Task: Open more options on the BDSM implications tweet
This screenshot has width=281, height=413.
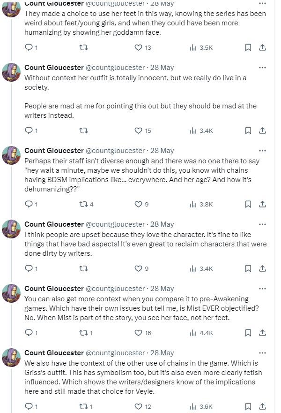Action: [x=262, y=151]
